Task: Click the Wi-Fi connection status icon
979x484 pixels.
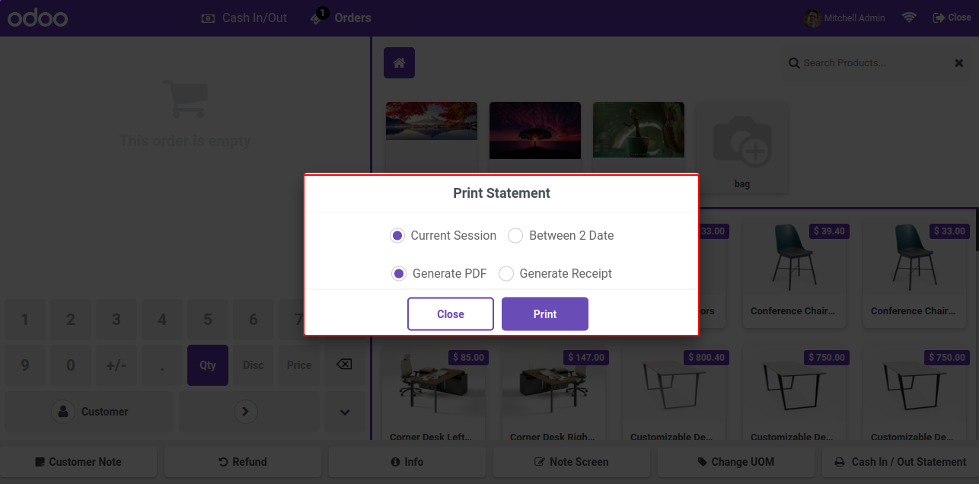Action: pyautogui.click(x=909, y=18)
